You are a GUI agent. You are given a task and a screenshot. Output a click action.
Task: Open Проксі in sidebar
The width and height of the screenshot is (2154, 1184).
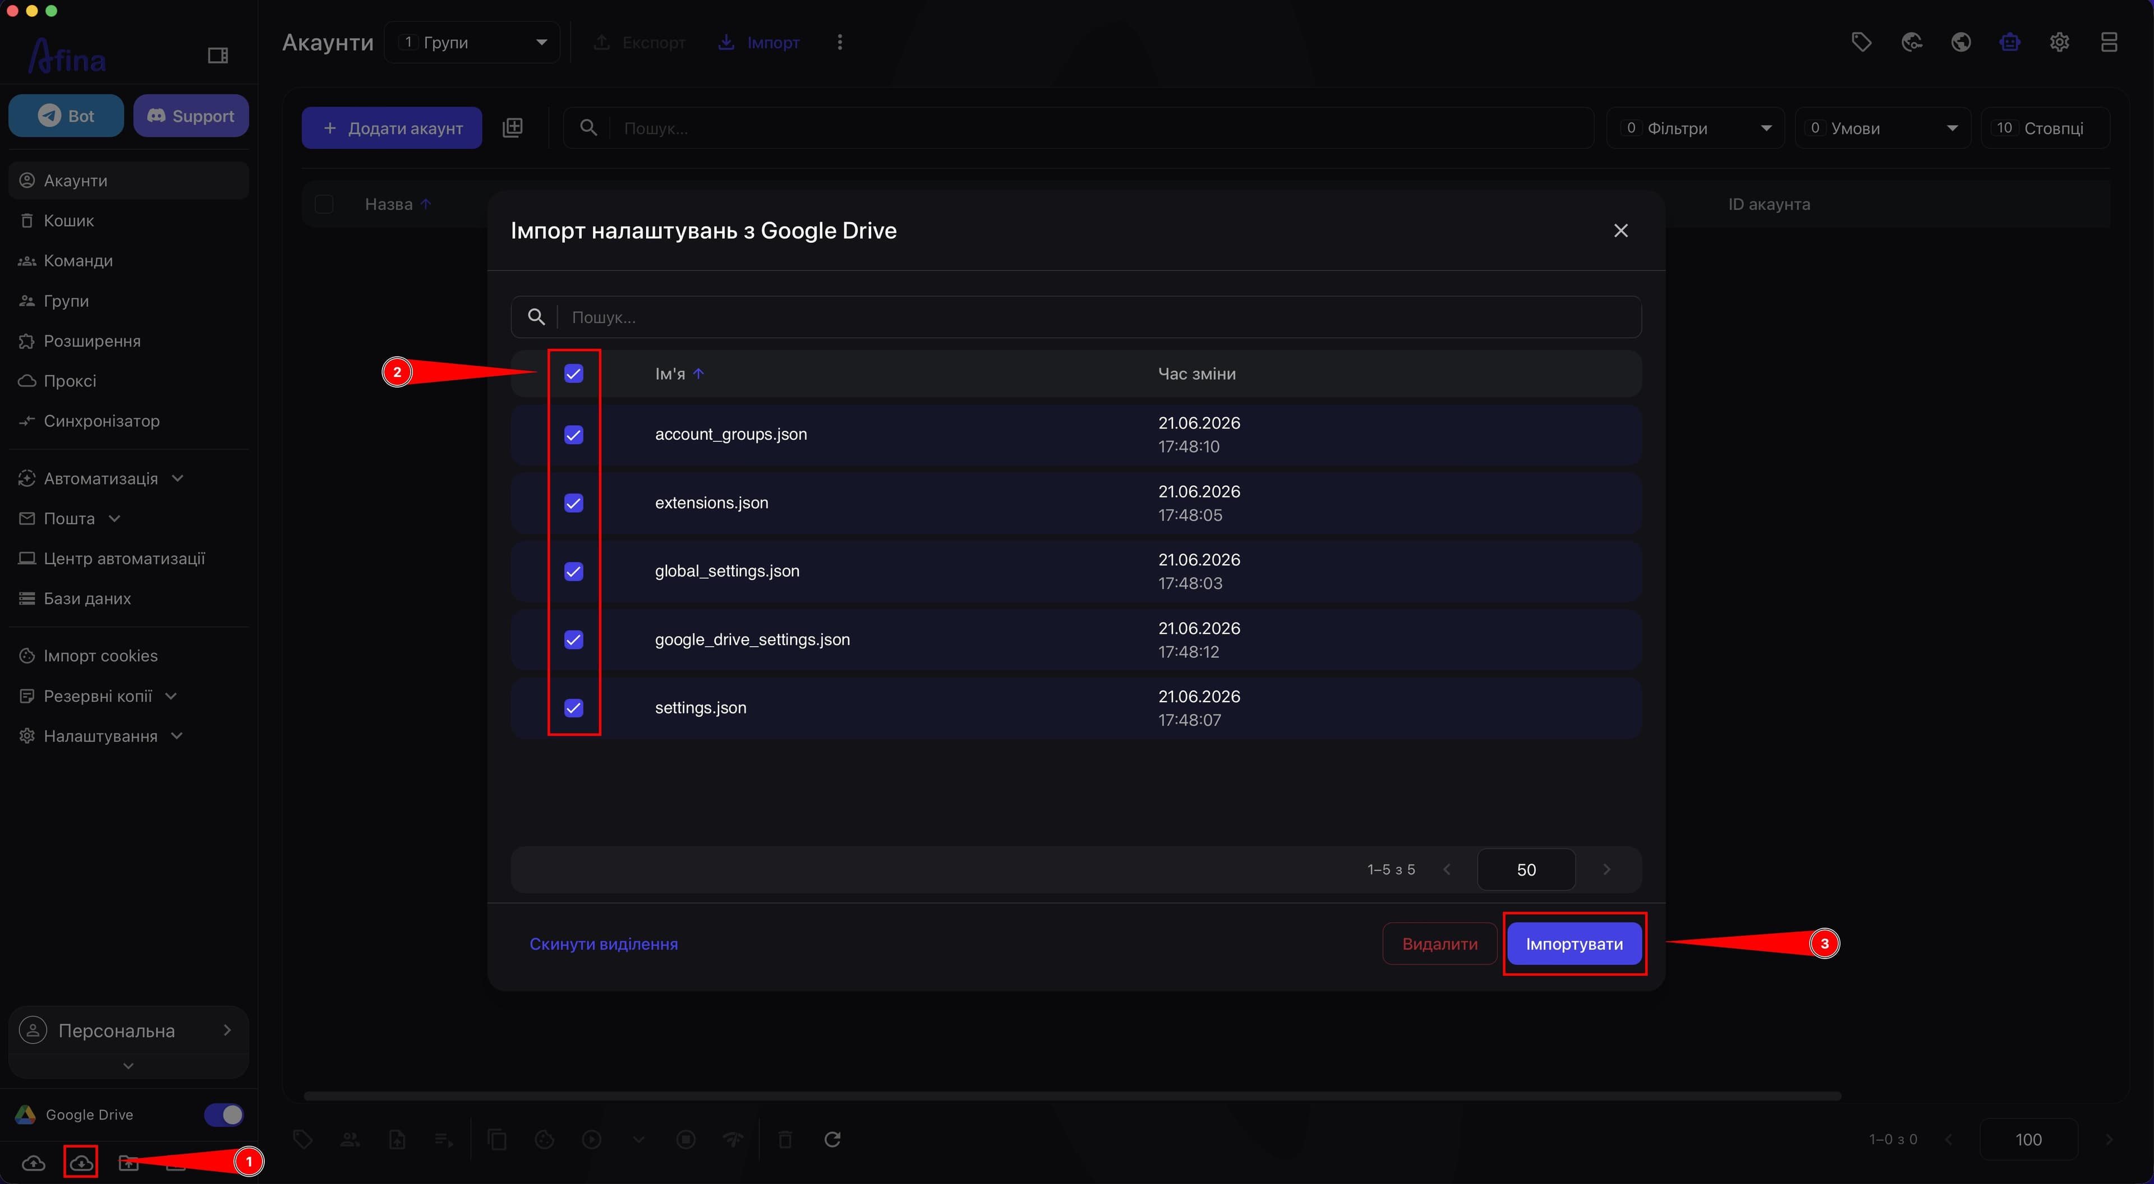(129, 381)
